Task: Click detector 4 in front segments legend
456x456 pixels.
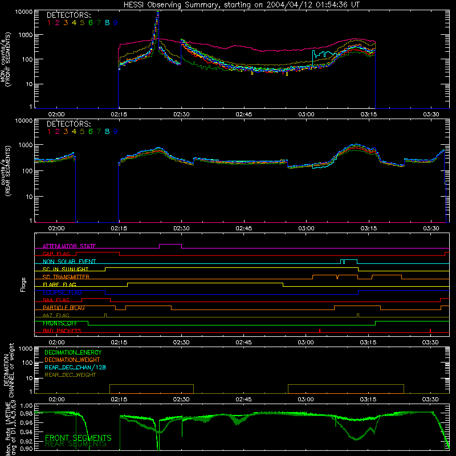Action: [74, 23]
